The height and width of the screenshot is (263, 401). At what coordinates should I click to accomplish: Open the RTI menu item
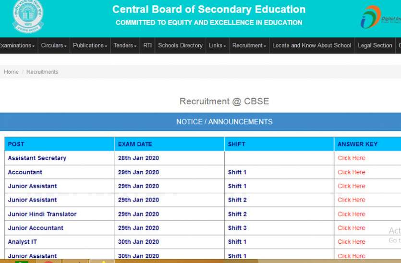[x=147, y=46]
